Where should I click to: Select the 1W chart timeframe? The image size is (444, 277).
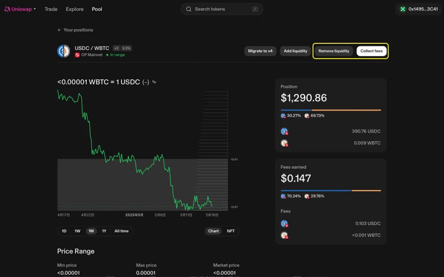coord(77,231)
